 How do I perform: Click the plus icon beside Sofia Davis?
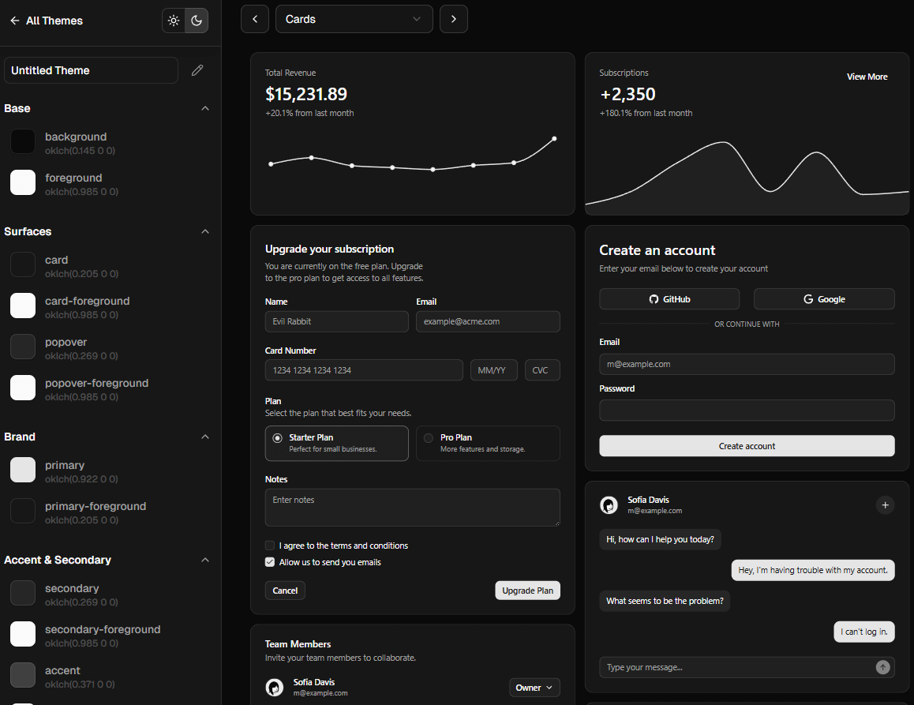(885, 505)
